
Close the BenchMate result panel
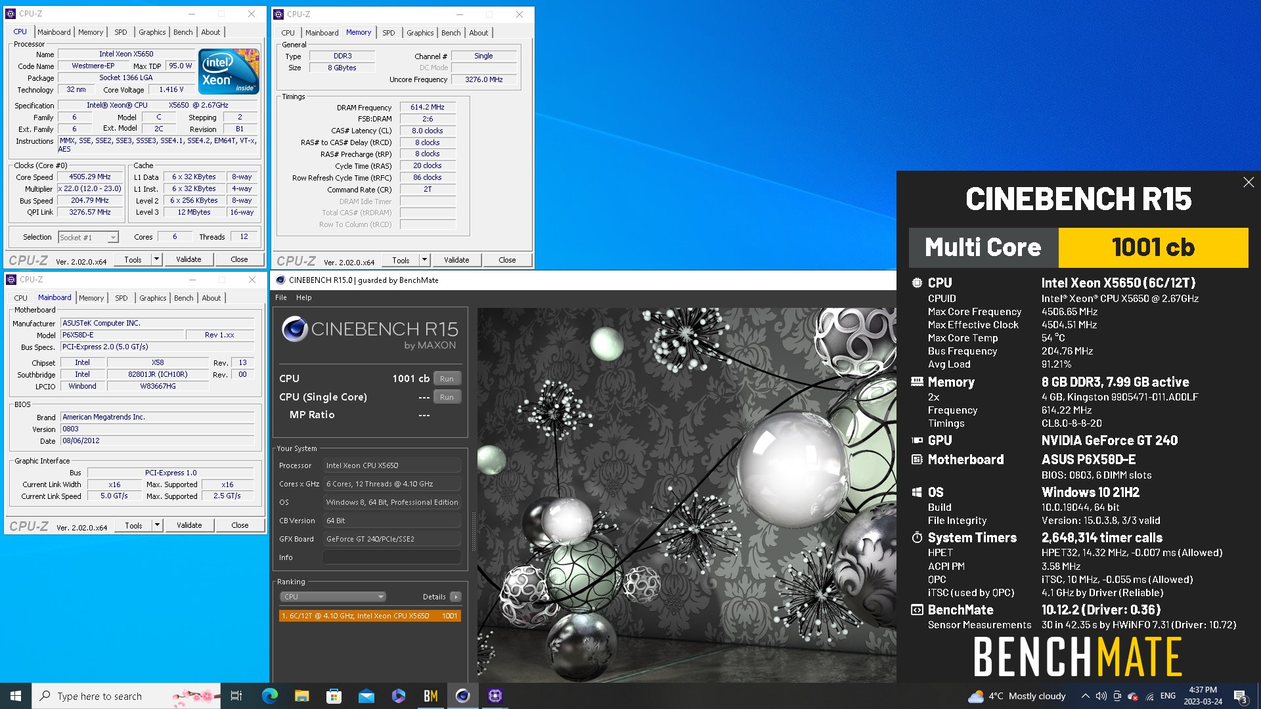coord(1249,183)
